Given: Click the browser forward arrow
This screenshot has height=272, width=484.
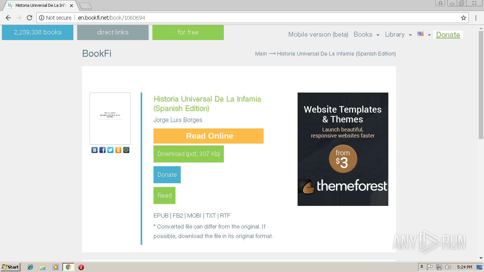Looking at the screenshot, I should 19,18.
